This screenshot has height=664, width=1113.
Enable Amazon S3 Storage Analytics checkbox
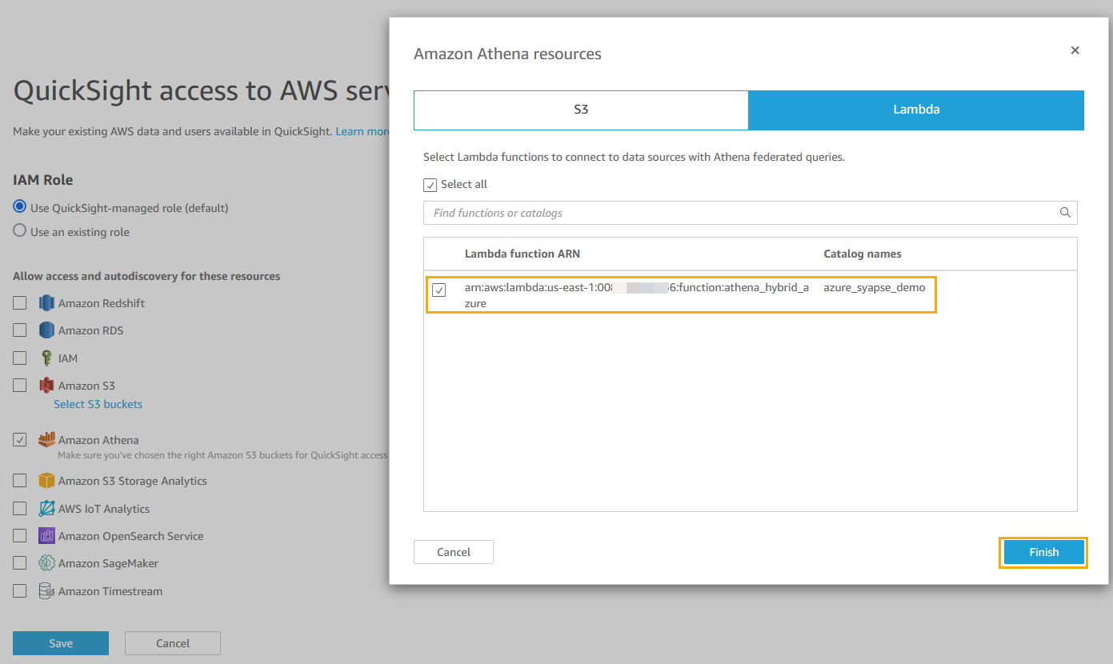click(x=20, y=481)
